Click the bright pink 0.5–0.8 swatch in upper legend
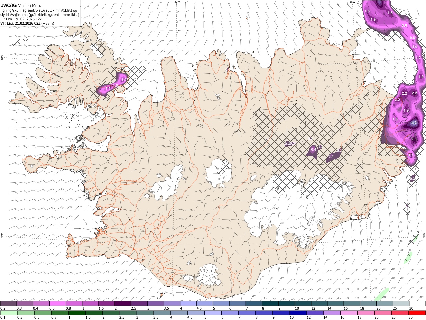The image size is (426, 320). pos(58,303)
